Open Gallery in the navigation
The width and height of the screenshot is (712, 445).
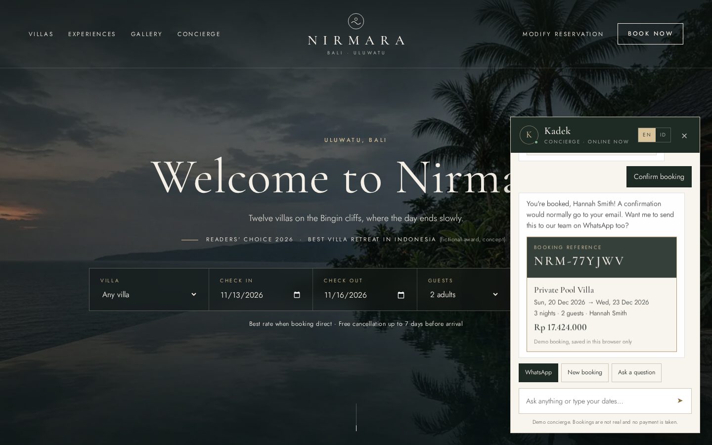click(147, 34)
